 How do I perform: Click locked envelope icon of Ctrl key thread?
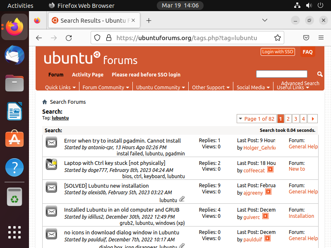click(51, 165)
